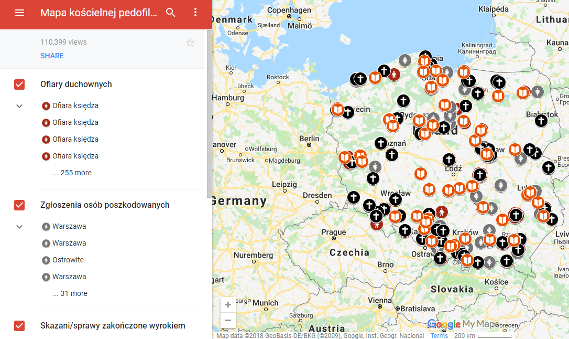Click the black cross marker near Poznań label
This screenshot has height=339, width=569.
pyautogui.click(x=381, y=143)
